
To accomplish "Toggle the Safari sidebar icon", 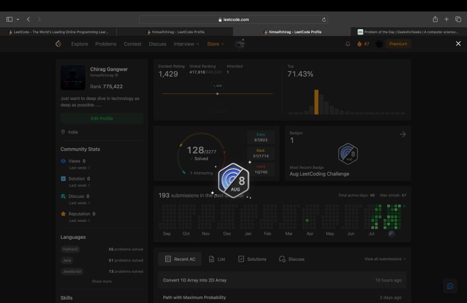I will click(9, 19).
